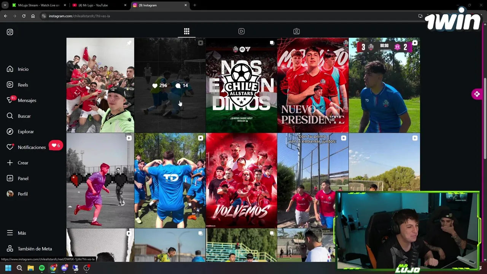Viewport: 487px width, 274px height.
Task: Close the Instagram browser tab
Action: pos(186,5)
